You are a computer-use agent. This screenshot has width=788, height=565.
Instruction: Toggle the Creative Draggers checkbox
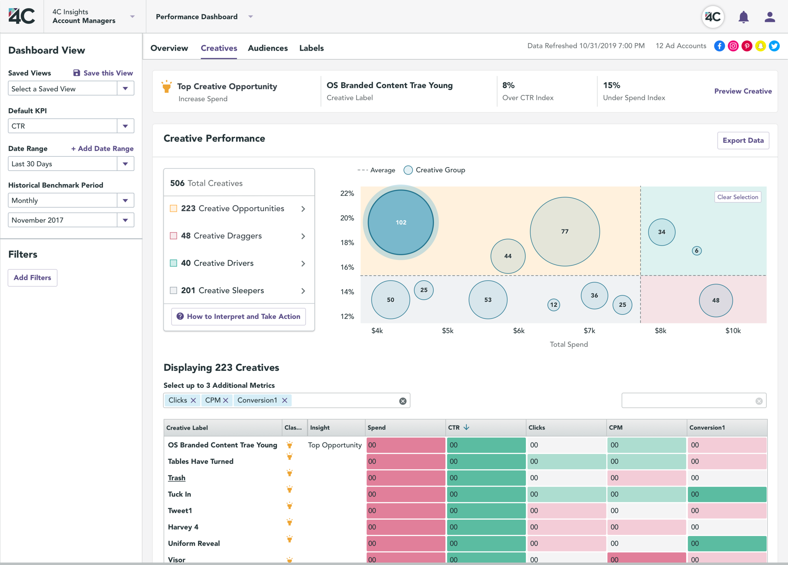click(x=173, y=236)
